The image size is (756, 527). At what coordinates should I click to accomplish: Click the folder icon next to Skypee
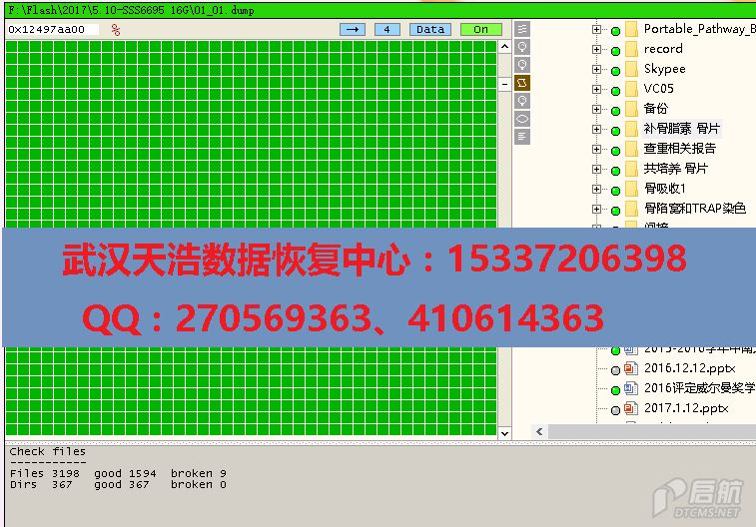[x=630, y=69]
